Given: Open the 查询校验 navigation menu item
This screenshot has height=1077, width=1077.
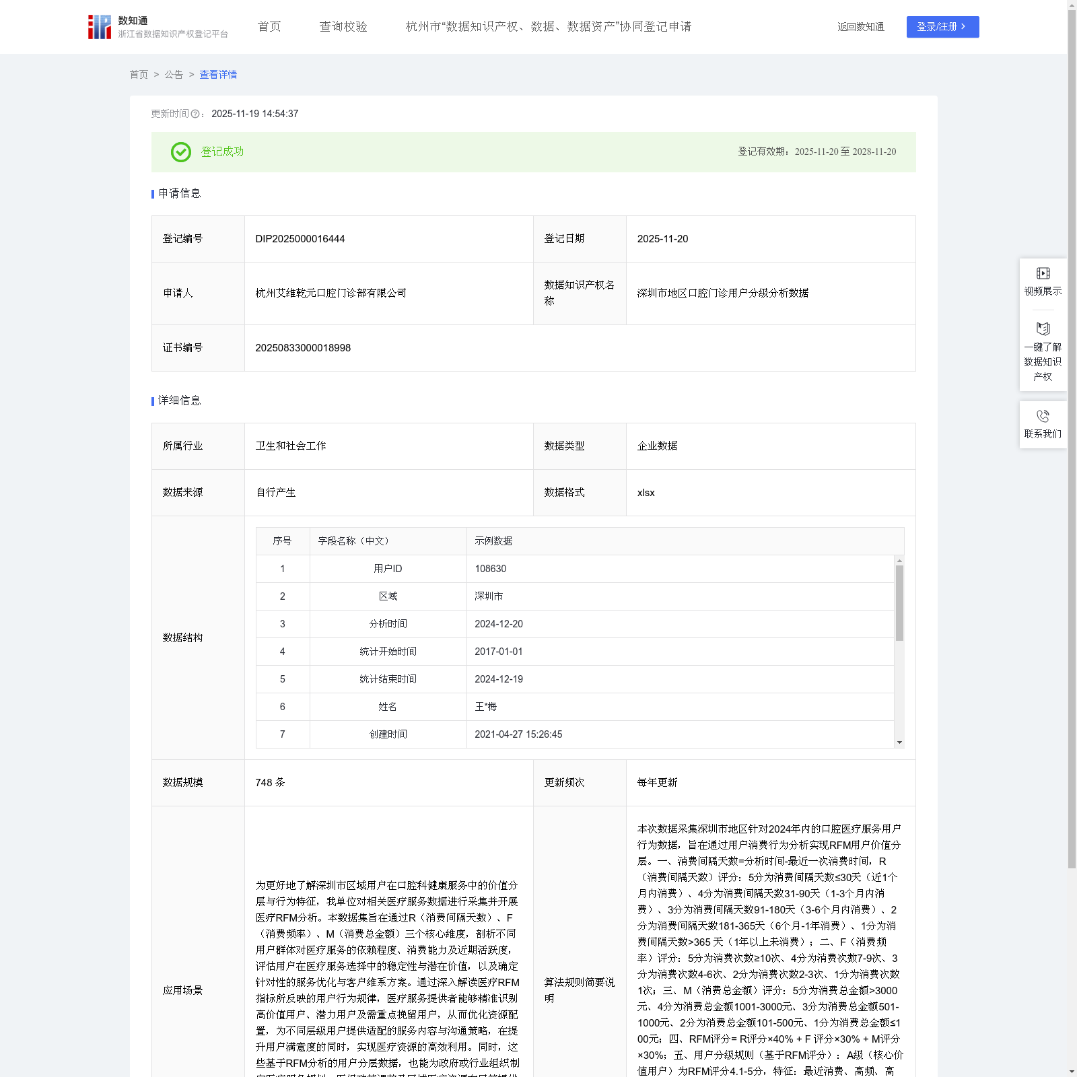Looking at the screenshot, I should (343, 27).
